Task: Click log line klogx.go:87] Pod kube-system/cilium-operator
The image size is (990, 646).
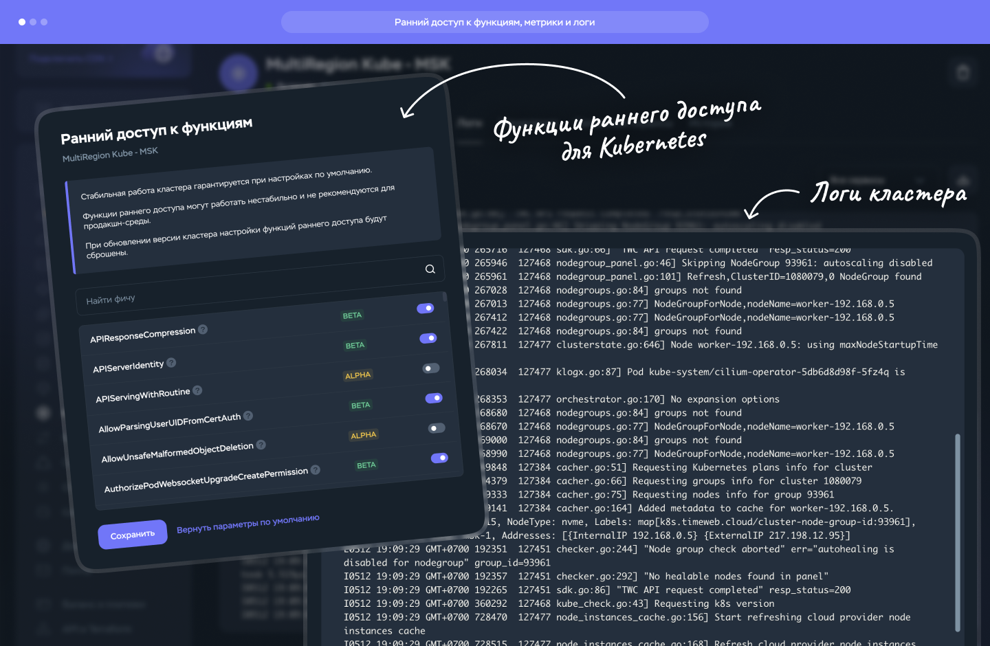Action: click(690, 372)
